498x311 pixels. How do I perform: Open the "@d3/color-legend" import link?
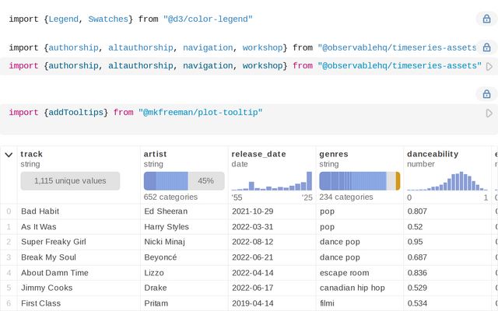[208, 19]
